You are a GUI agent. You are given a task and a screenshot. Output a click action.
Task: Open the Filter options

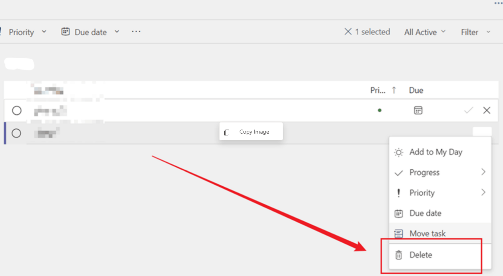[475, 32]
